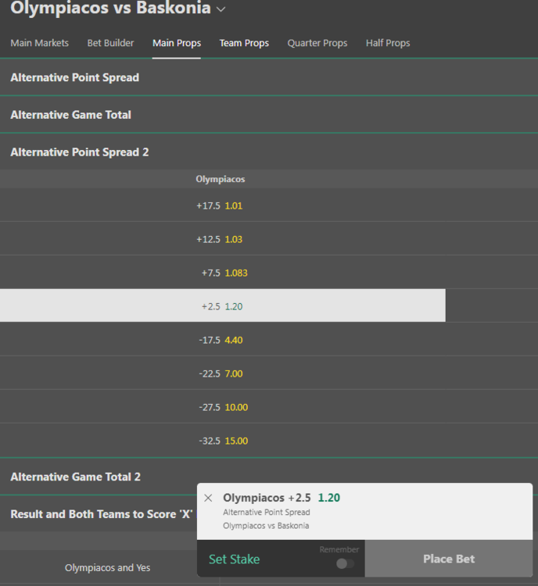This screenshot has height=586, width=538.
Task: Open the Bet Builder tab
Action: [x=110, y=43]
